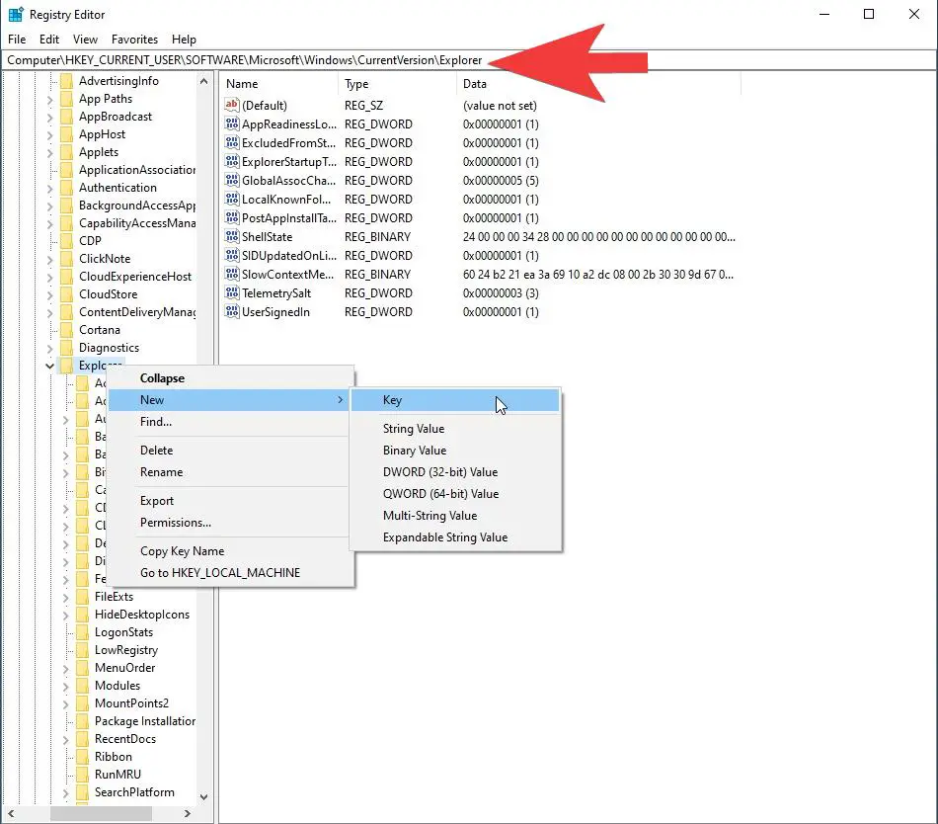
Task: Select the CloudExperienceHost tree key
Action: tap(135, 277)
